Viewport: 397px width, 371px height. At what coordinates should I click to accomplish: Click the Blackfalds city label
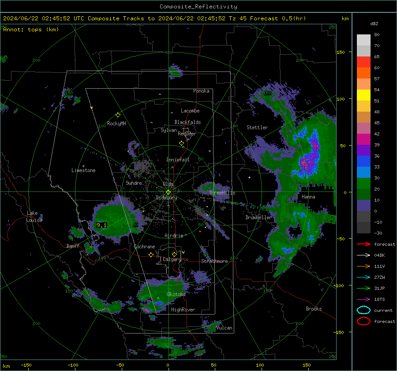click(187, 122)
